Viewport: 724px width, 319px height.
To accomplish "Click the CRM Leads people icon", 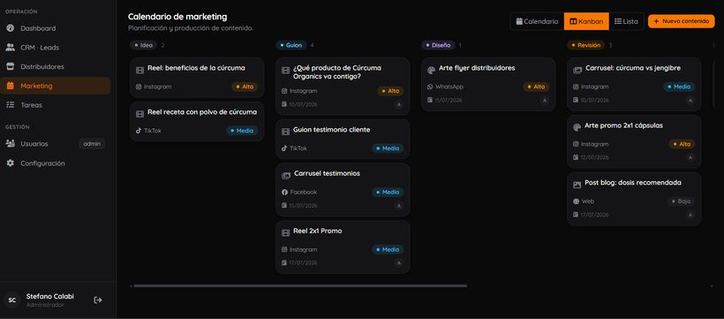I will [11, 47].
